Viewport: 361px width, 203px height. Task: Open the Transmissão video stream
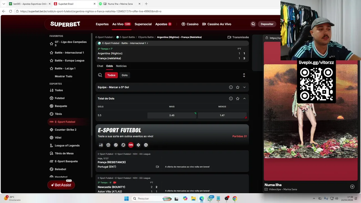(x=238, y=37)
